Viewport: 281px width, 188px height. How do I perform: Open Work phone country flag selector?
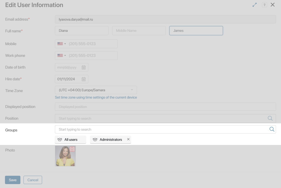point(62,56)
